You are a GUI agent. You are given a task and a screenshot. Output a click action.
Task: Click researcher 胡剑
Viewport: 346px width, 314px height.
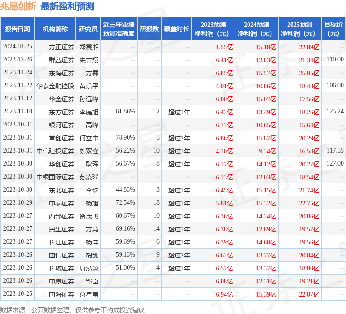point(92,255)
